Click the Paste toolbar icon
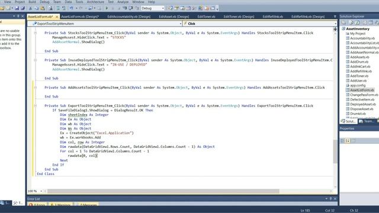Image resolution: width=379 pixels, height=213 pixels. pos(43,8)
